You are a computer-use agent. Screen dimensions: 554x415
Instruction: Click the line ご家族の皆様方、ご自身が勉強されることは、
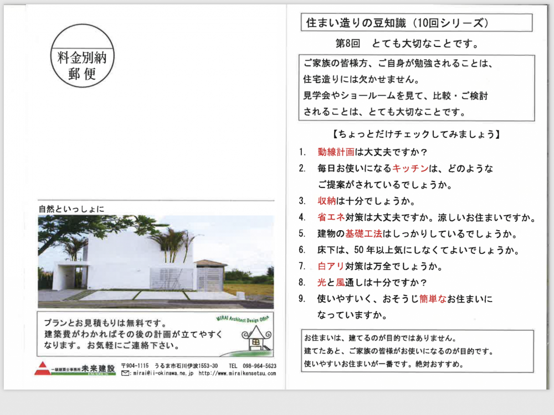pyautogui.click(x=398, y=64)
